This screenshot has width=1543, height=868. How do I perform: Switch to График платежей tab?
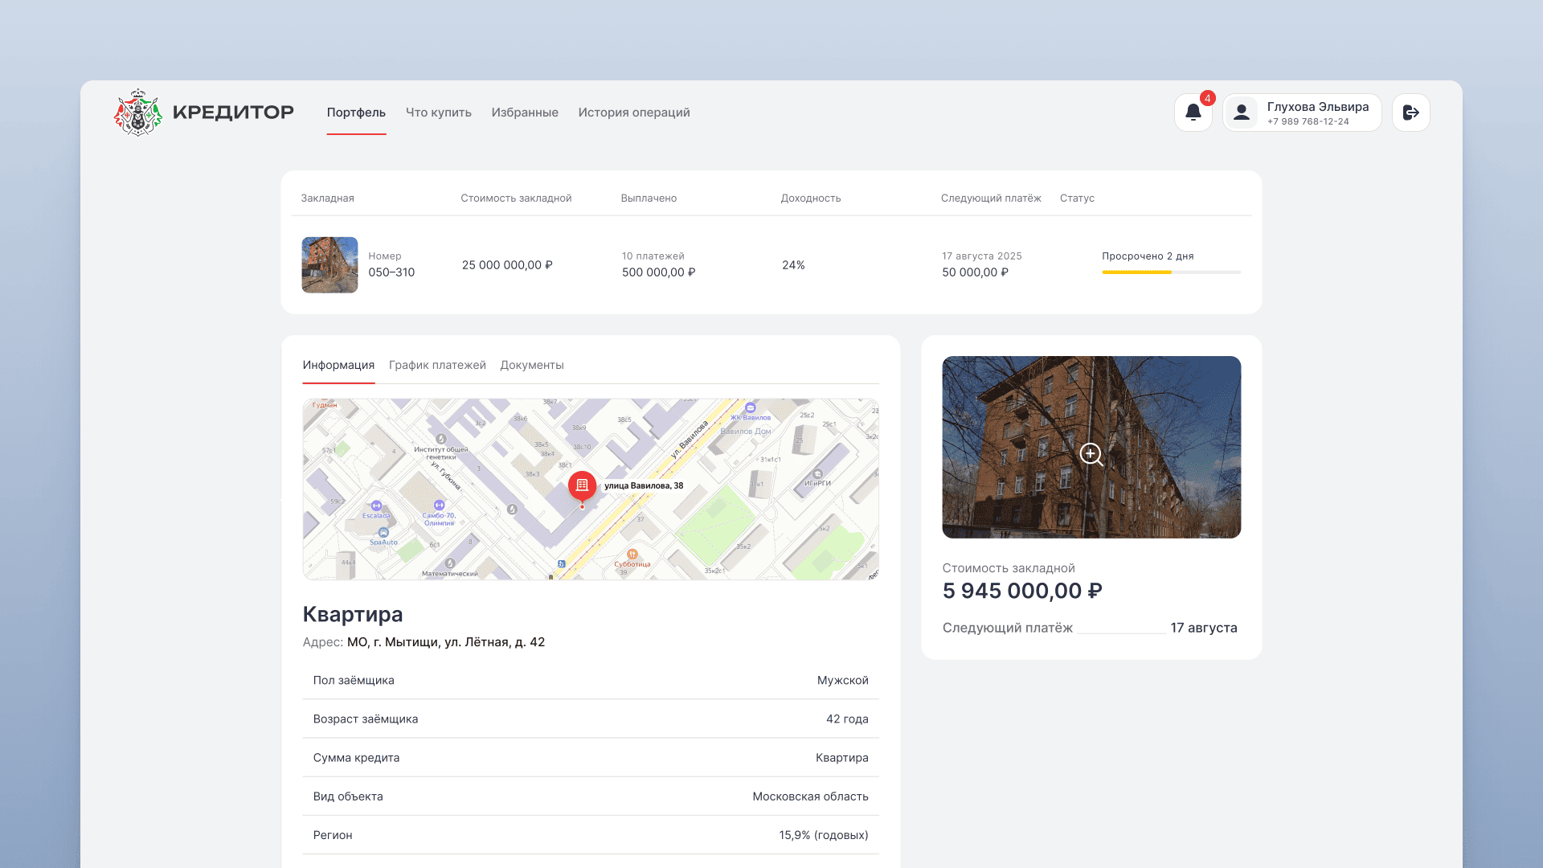[x=437, y=365]
